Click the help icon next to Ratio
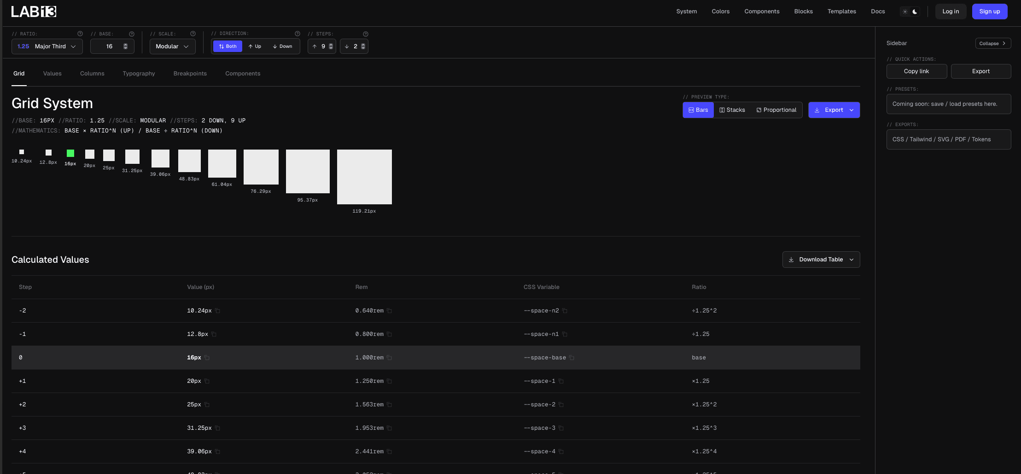The image size is (1021, 474). pyautogui.click(x=80, y=34)
